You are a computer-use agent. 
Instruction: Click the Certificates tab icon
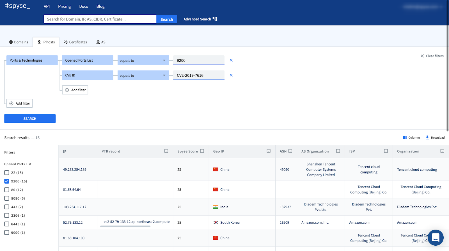pos(66,42)
